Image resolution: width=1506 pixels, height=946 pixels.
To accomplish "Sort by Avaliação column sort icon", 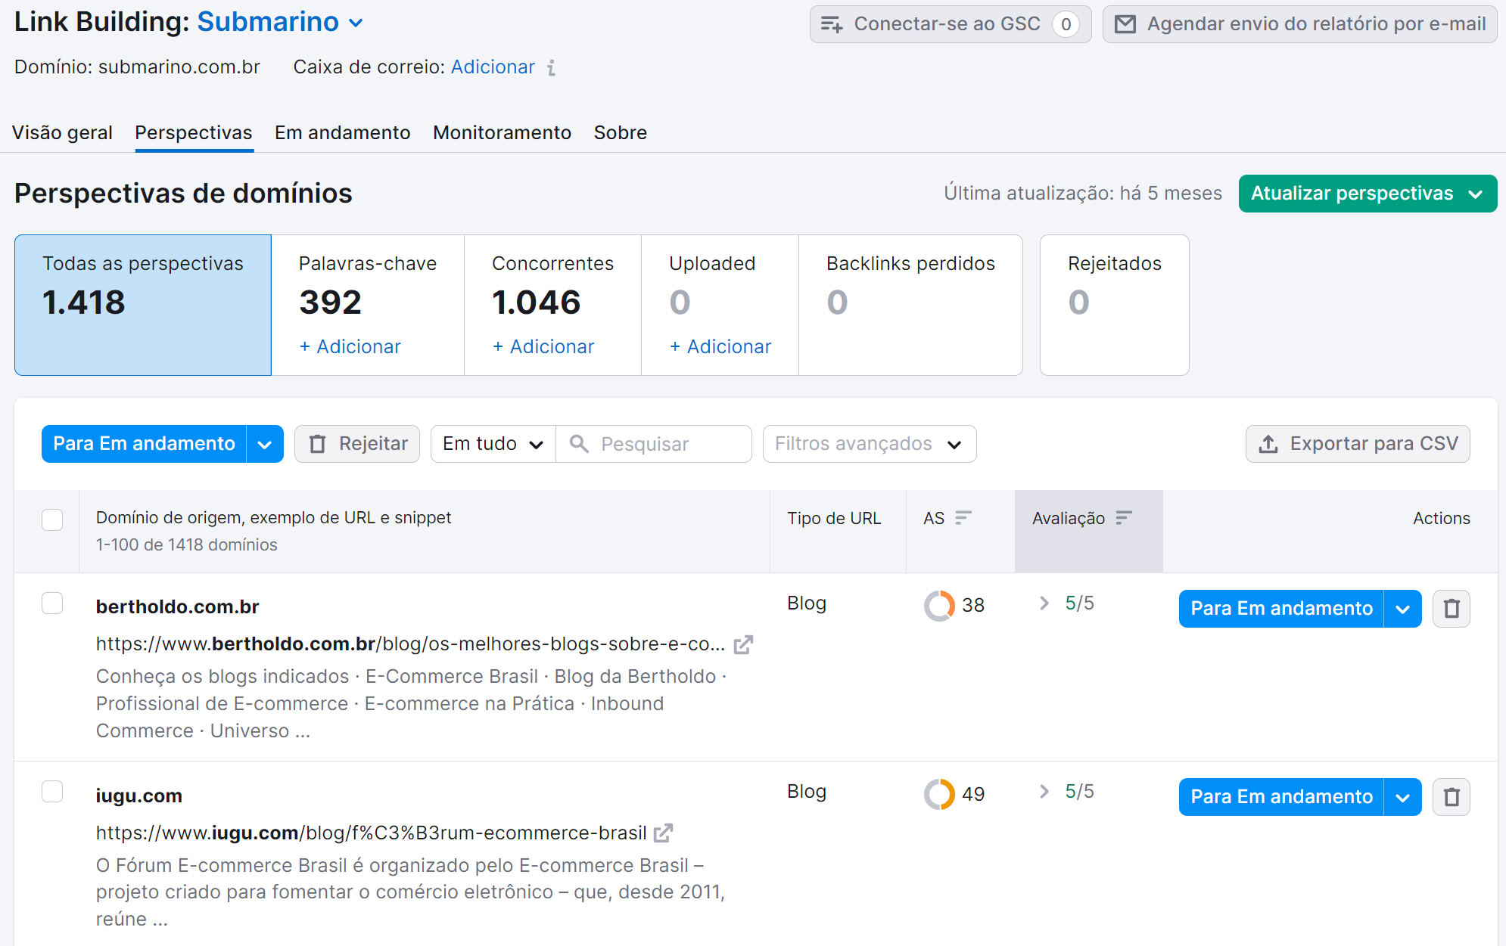I will [x=1124, y=518].
